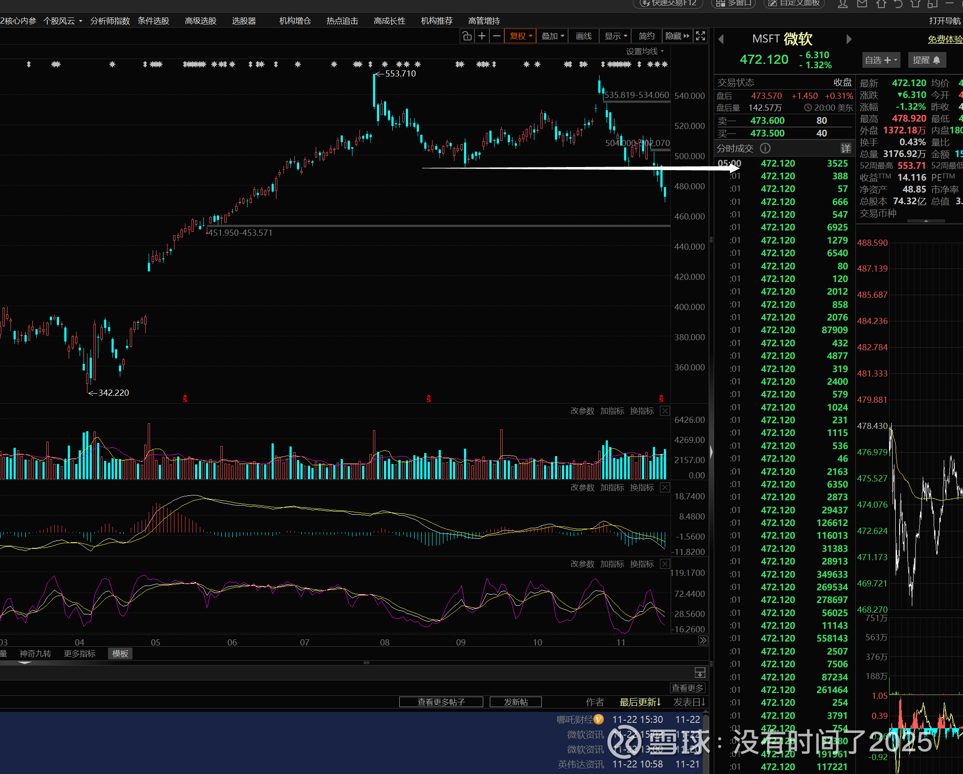Expand the 设置均线 dropdown
This screenshot has height=774, width=963.
[x=645, y=51]
